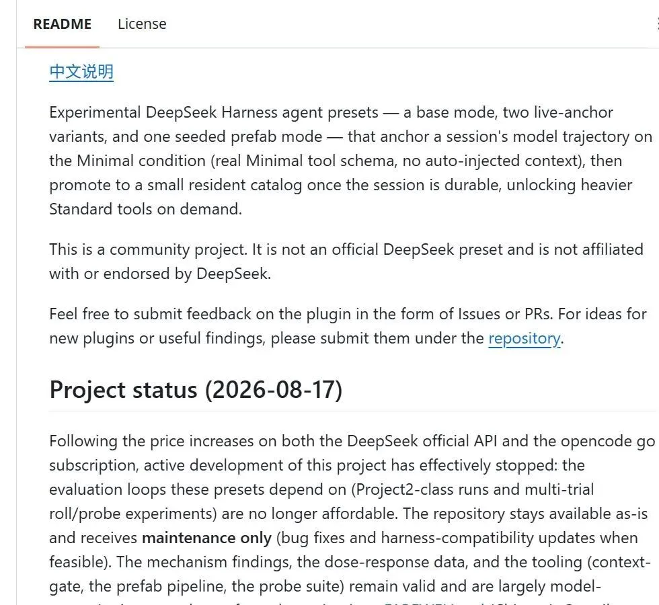Switch to the README tab
The image size is (659, 605).
click(x=62, y=24)
